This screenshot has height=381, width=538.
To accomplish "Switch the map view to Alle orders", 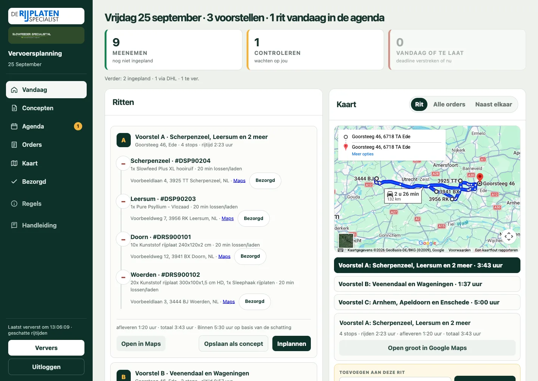I will tap(449, 105).
